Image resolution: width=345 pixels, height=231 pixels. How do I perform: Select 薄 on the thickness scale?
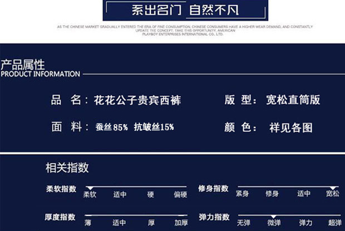pos(88,223)
